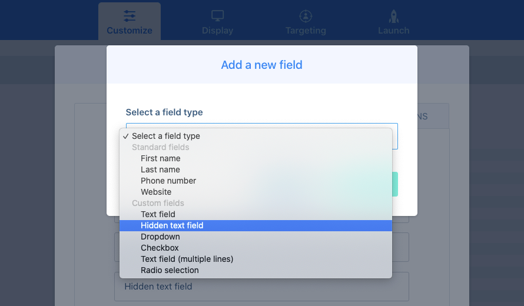Screen dimensions: 524x306
Task: Click the Display monitor icon
Action: click(218, 16)
